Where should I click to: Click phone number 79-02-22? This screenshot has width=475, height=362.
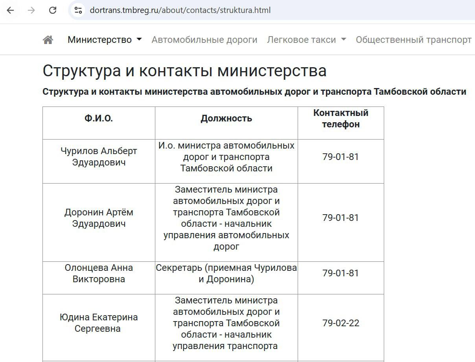pyautogui.click(x=341, y=323)
